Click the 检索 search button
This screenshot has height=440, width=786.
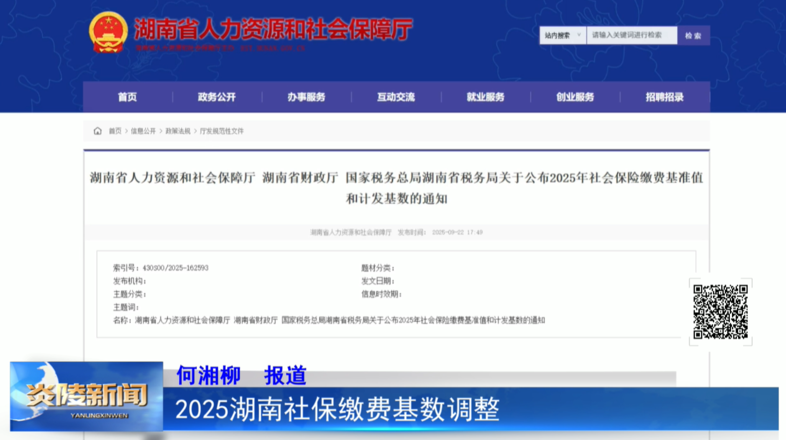point(693,35)
